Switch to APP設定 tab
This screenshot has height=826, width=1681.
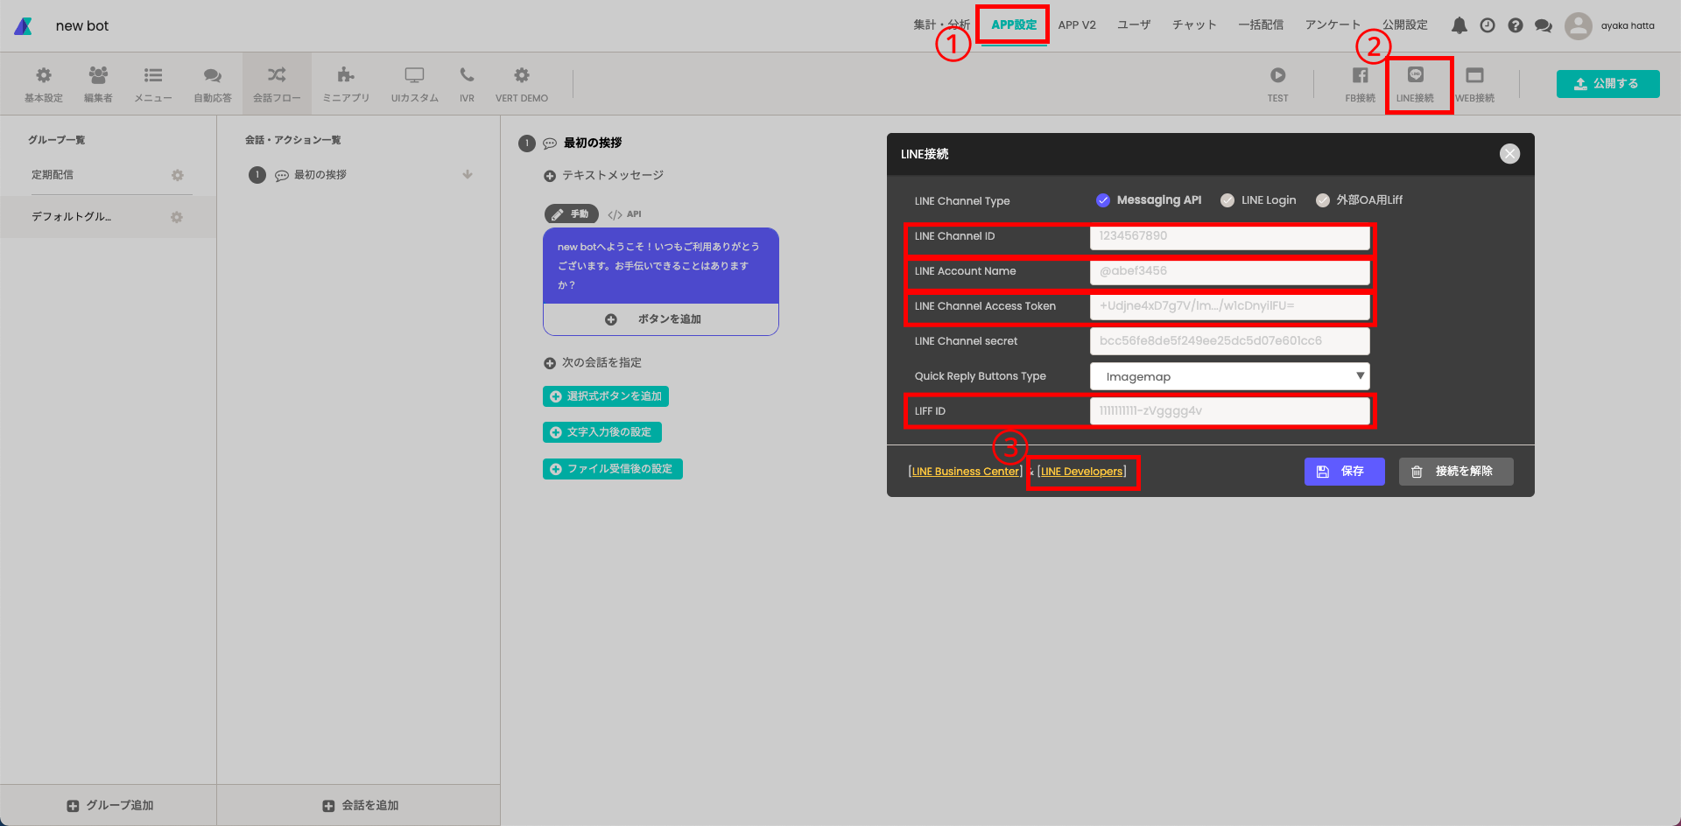click(x=1014, y=24)
